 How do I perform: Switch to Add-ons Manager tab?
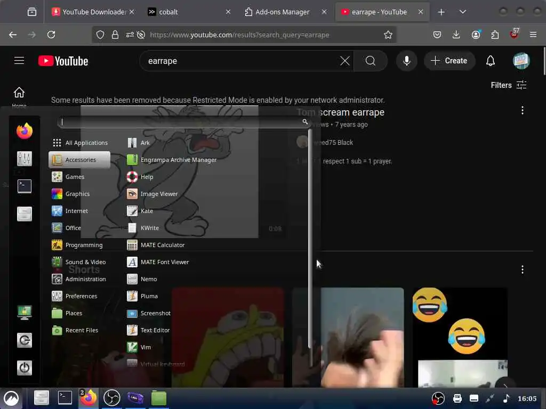pos(285,12)
